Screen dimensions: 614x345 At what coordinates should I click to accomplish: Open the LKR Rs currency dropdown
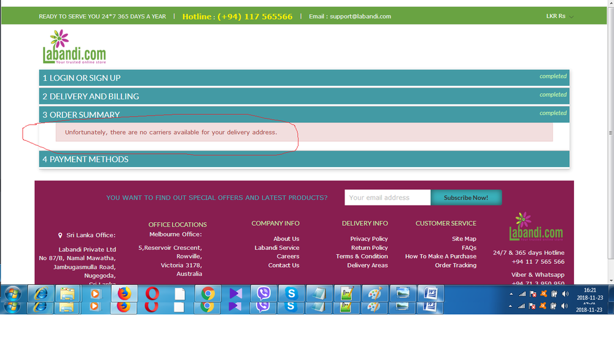(x=559, y=17)
